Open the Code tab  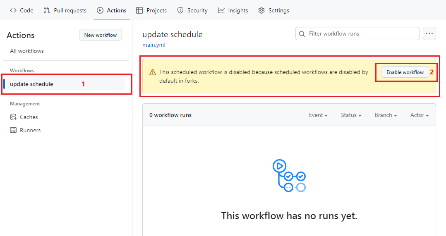22,10
